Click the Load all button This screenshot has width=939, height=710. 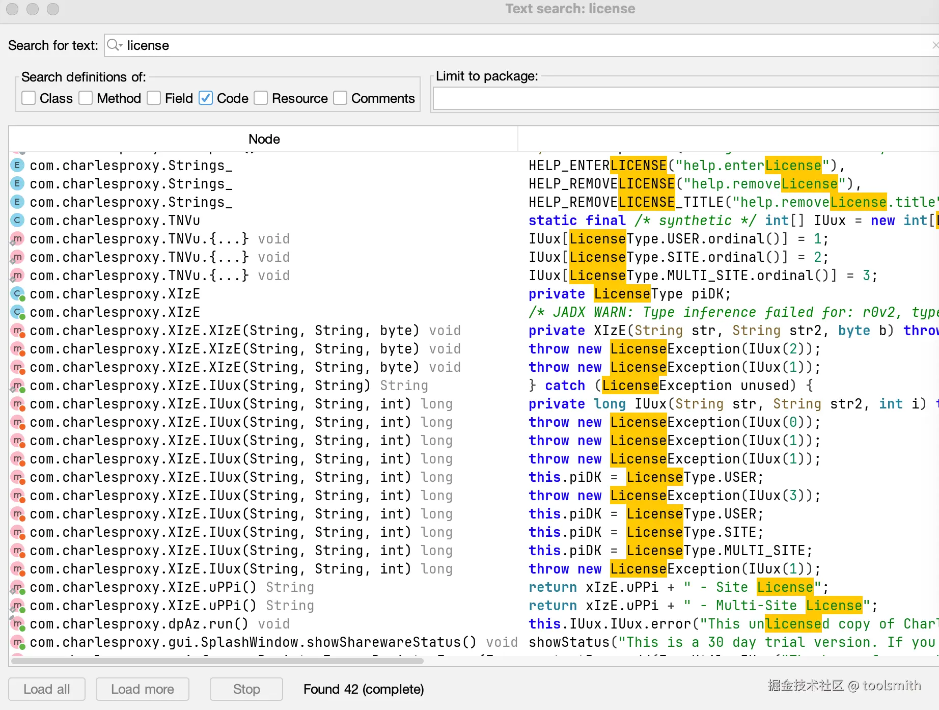[x=47, y=689]
